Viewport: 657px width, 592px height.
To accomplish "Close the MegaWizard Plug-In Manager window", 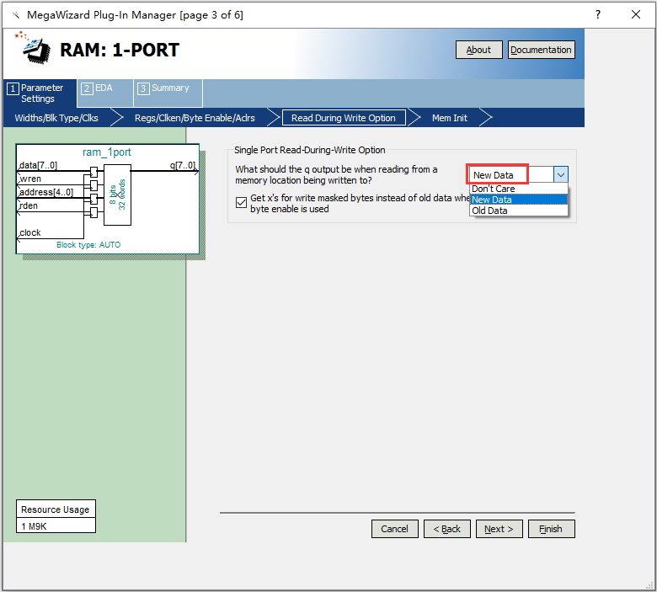I will click(x=636, y=14).
